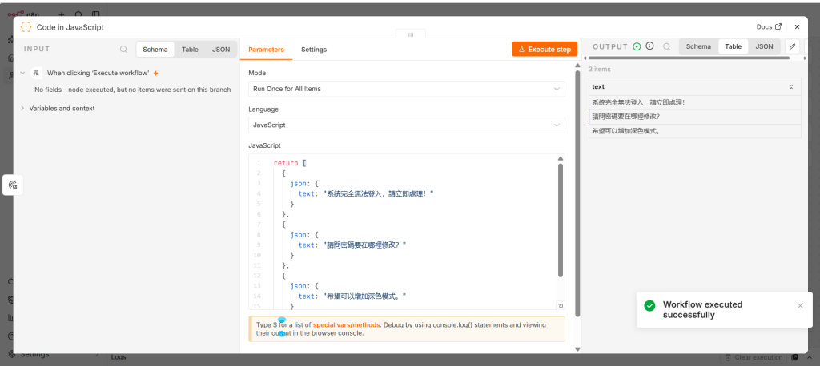Viewport: 820px width, 366px height.
Task: Switch OUTPUT view to Table
Action: click(734, 46)
